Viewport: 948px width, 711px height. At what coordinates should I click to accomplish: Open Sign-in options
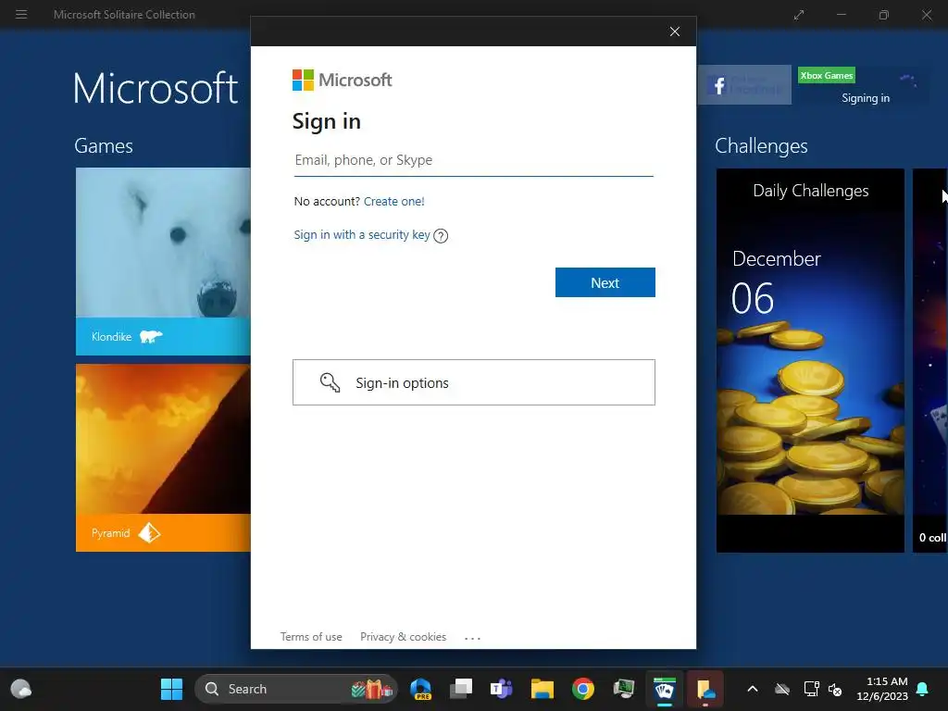coord(473,382)
